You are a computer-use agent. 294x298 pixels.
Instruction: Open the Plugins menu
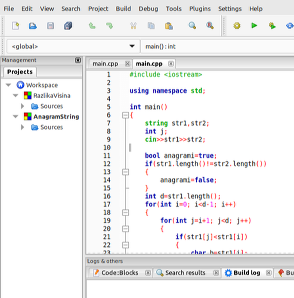200,9
